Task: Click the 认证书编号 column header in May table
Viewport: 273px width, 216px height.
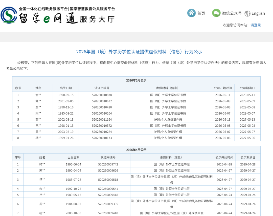Action: point(102,88)
